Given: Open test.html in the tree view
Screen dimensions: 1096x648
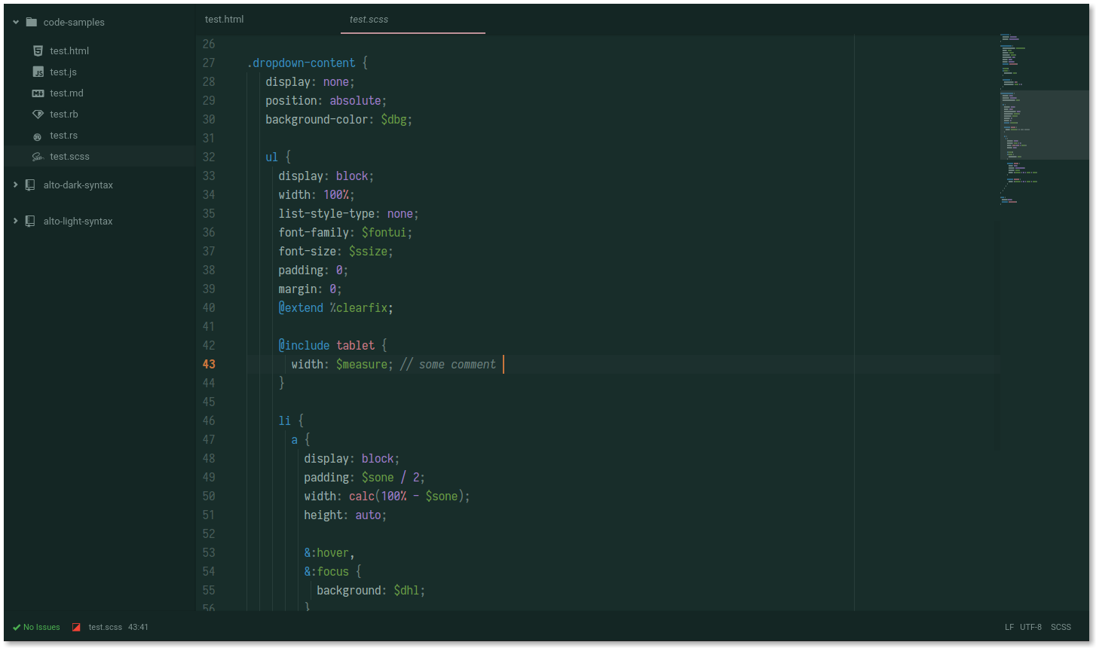Looking at the screenshot, I should pos(69,50).
